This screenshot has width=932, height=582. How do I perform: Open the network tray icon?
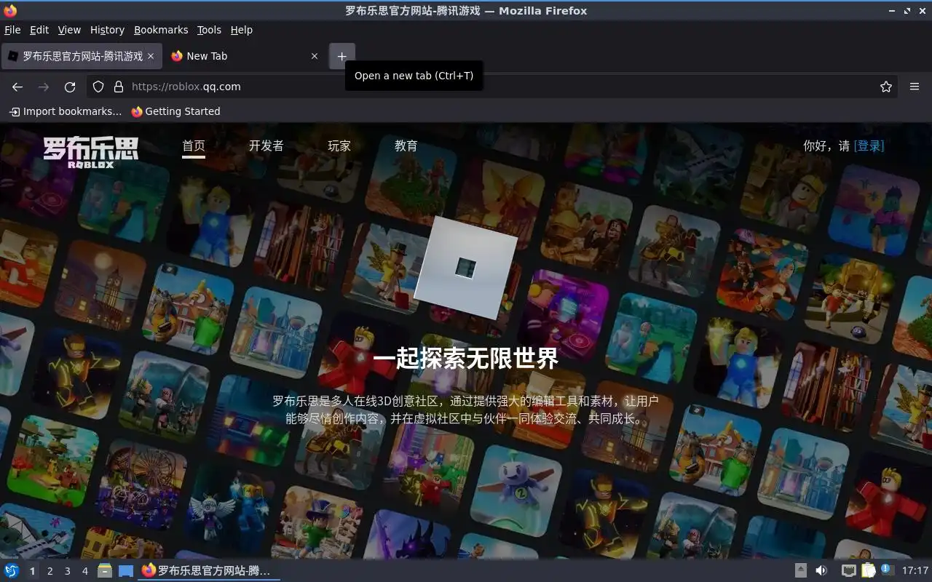click(848, 571)
